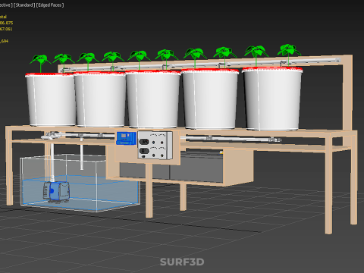Select the blue submersible pump in the tank
Screen dimensions: 364x273
pos(57,191)
